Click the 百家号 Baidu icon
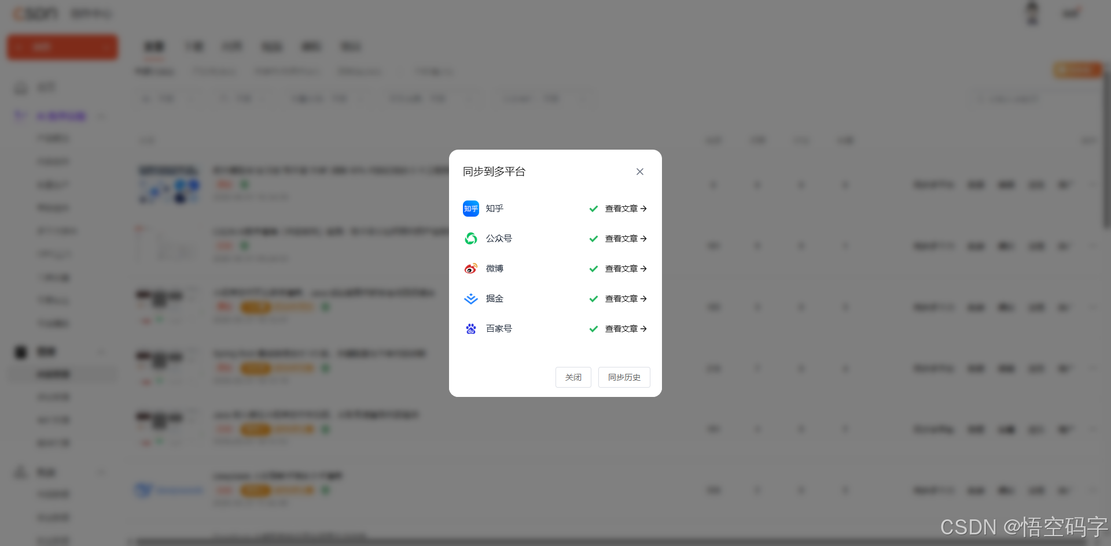The width and height of the screenshot is (1111, 546). (471, 329)
